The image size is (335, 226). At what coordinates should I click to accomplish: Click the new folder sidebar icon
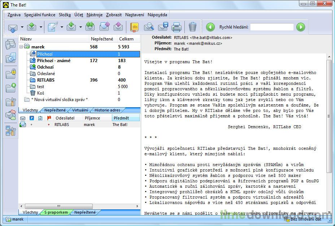10,87
